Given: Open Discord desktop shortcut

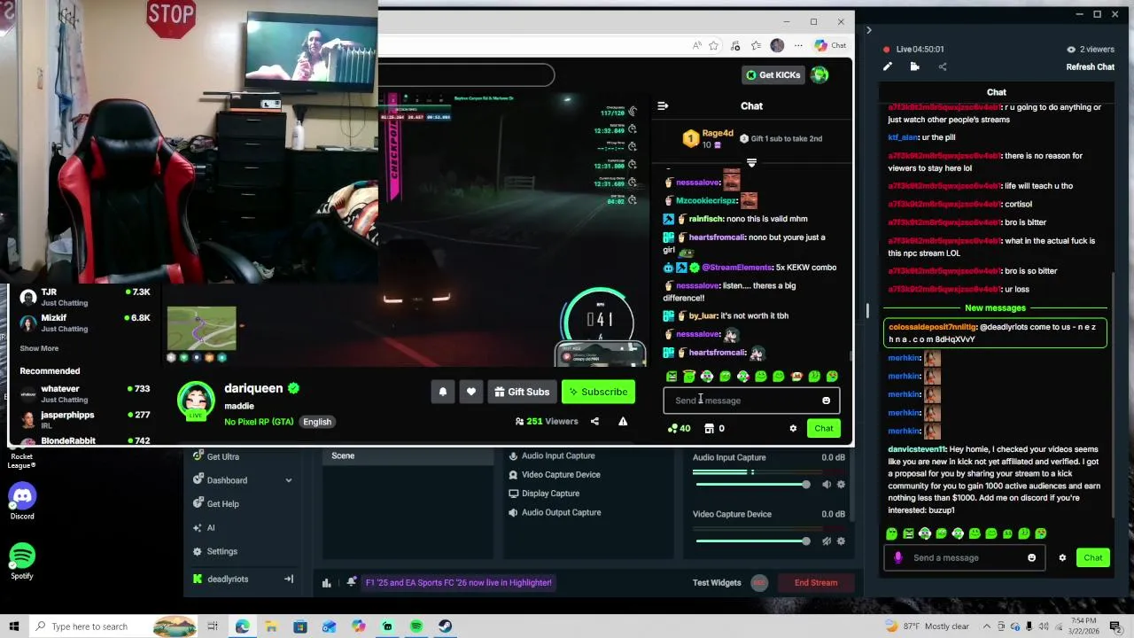Looking at the screenshot, I should point(22,502).
